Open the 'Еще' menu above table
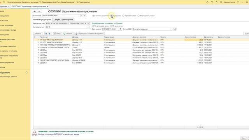 tap(246, 34)
